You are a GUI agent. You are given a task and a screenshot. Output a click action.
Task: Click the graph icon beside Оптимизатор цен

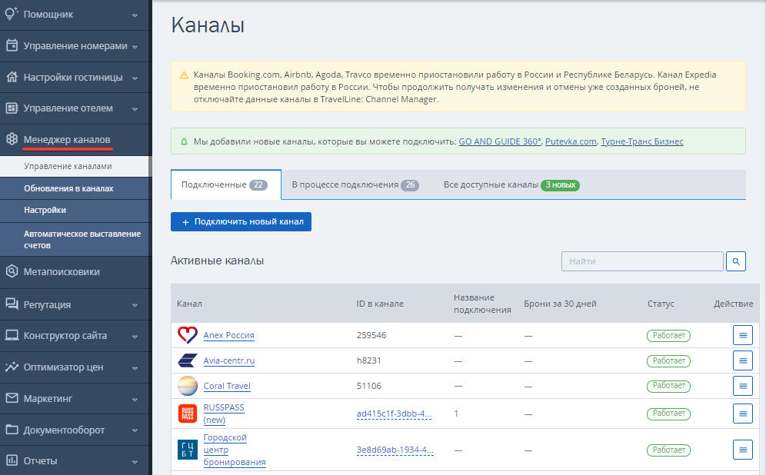(12, 367)
